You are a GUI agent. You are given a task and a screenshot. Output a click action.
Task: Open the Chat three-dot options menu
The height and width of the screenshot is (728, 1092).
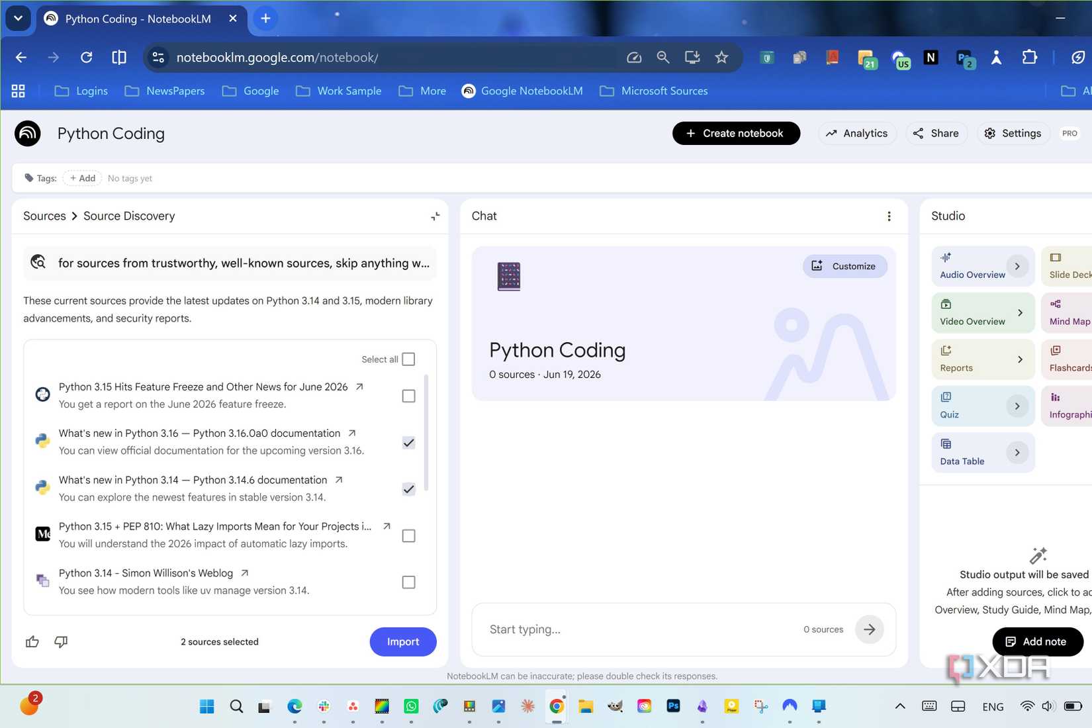889,216
